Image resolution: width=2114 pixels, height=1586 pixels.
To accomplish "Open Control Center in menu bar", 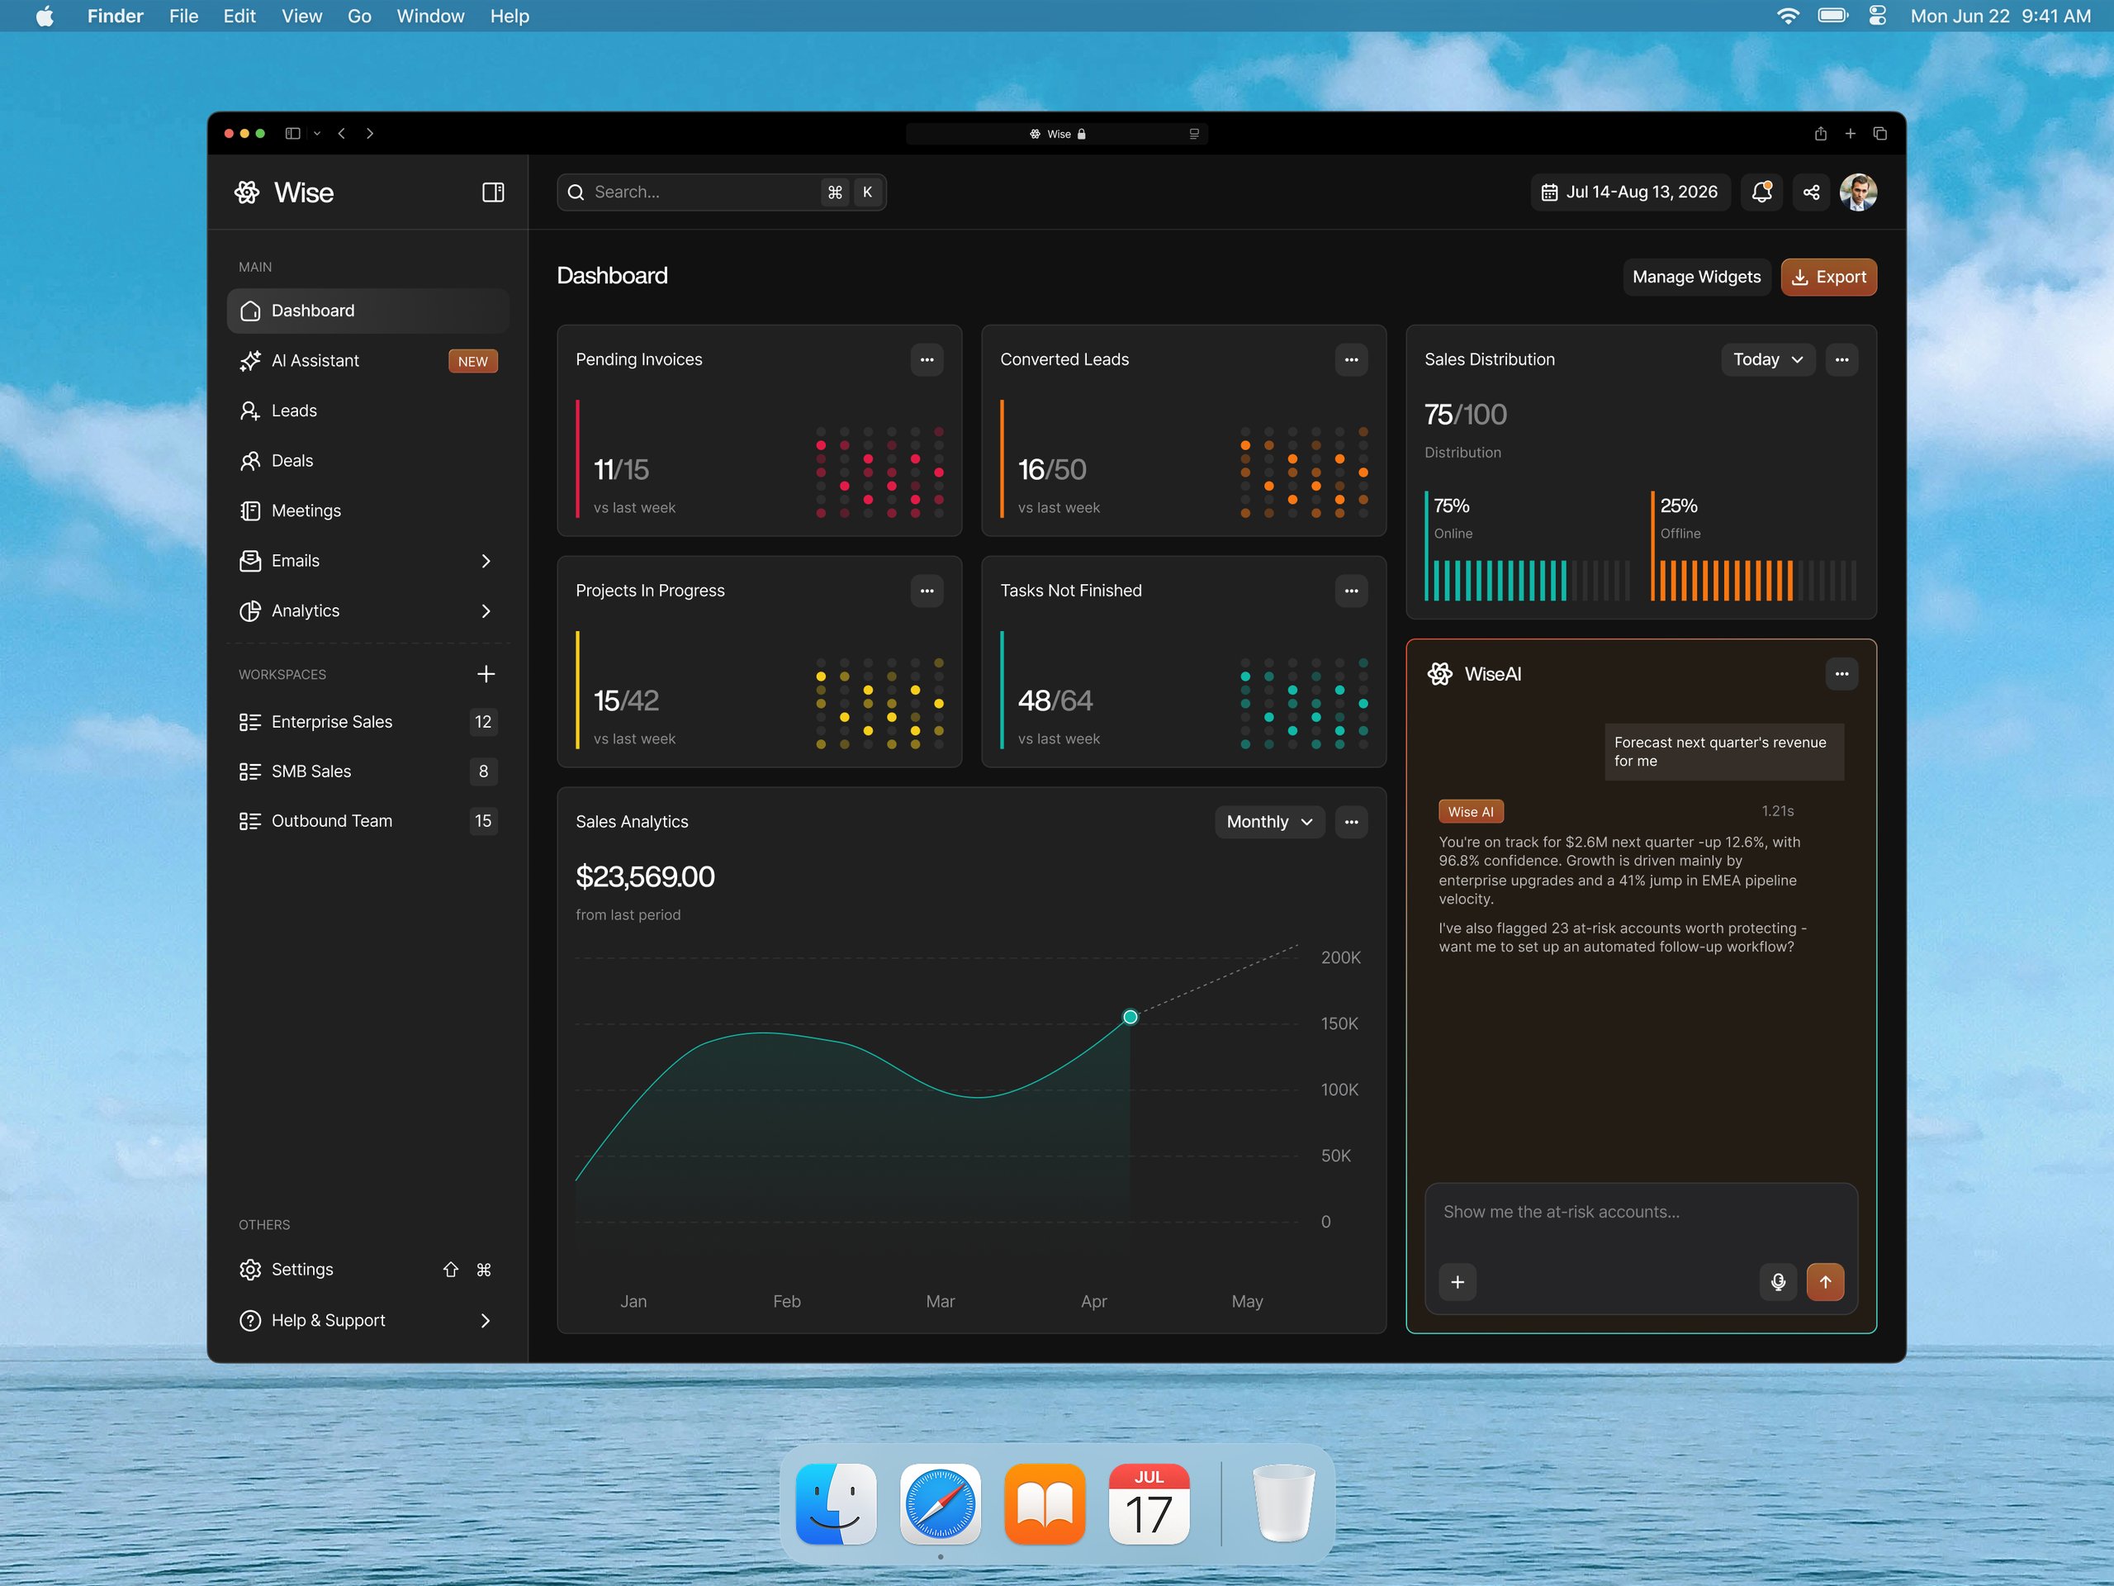I will (1877, 17).
